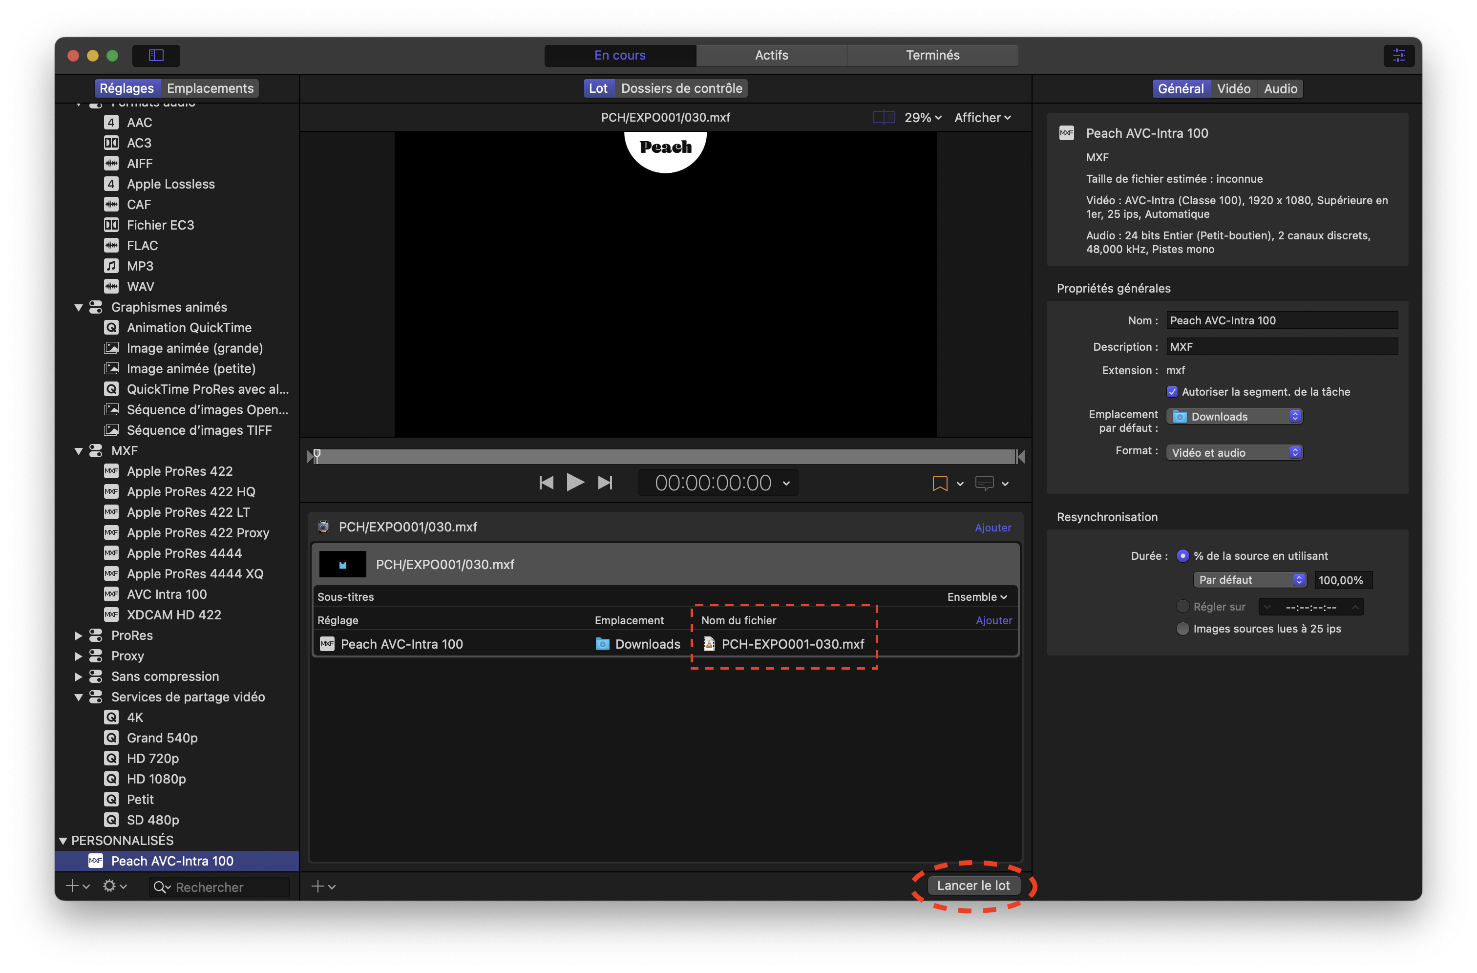Open the 29% zoom dropdown

point(923,117)
